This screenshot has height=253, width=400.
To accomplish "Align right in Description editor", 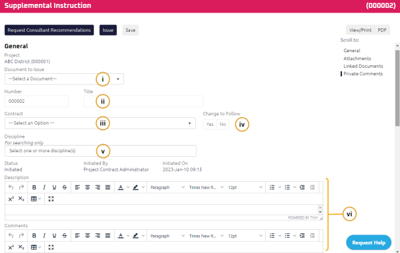I will point(98,187).
